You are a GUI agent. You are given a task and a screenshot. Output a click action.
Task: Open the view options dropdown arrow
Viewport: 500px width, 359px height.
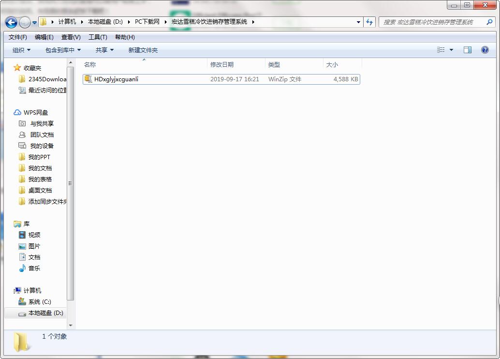point(452,50)
